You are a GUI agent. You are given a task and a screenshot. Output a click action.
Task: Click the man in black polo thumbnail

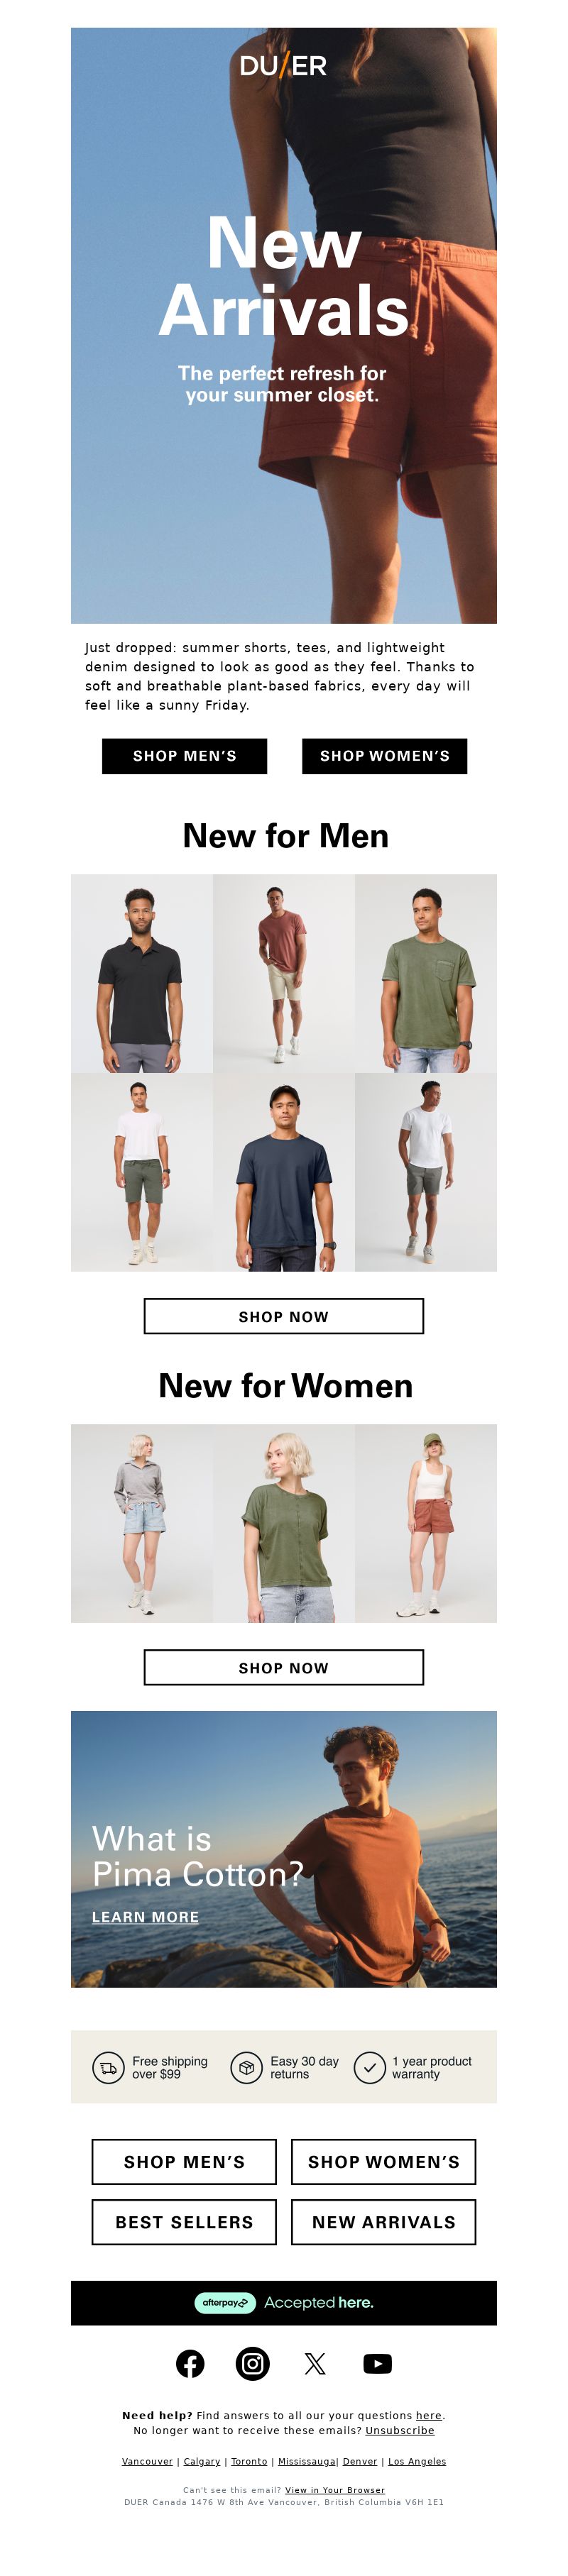tap(141, 973)
